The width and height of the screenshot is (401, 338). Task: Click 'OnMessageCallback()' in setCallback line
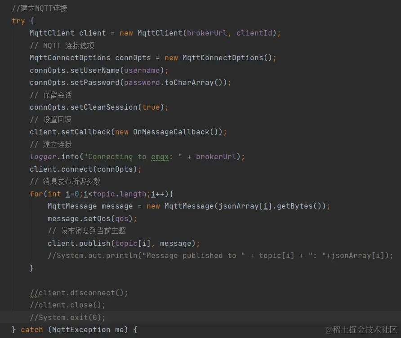click(x=175, y=132)
